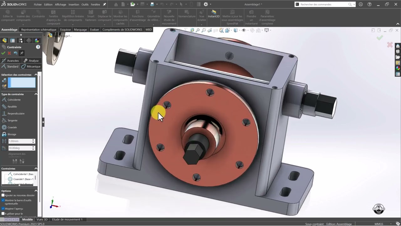This screenshot has height=226, width=401.
Task: Collapse the Options section
Action: click(x=36, y=191)
